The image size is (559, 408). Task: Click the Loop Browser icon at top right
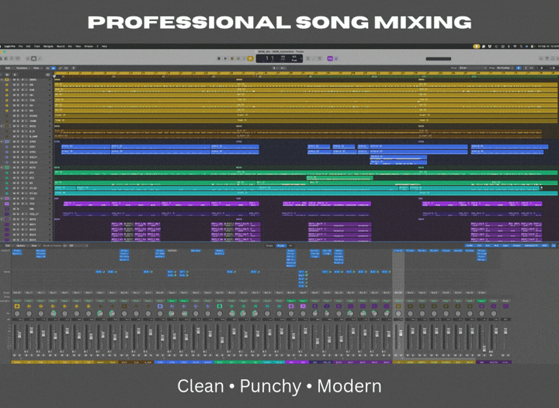[553, 58]
